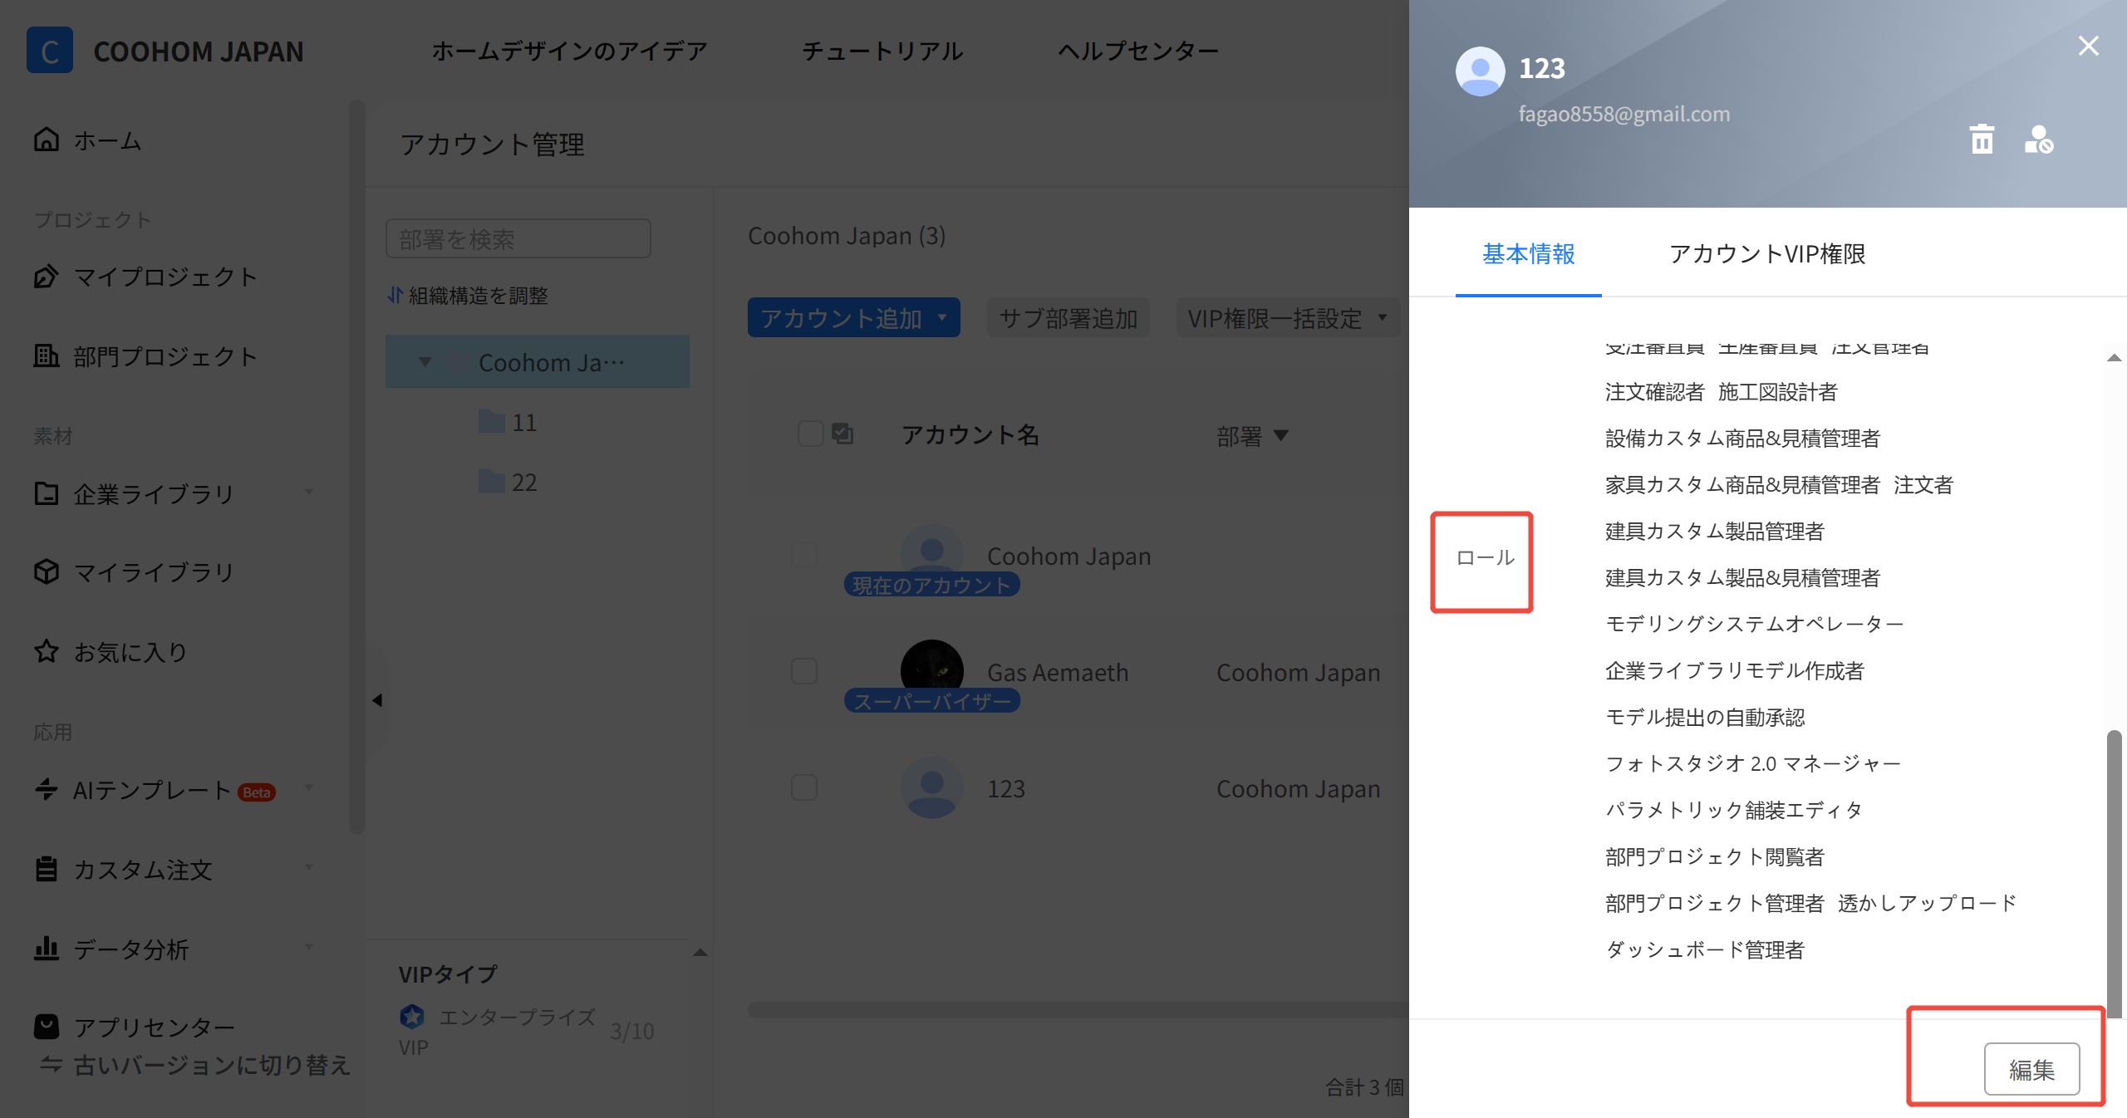The height and width of the screenshot is (1118, 2127).
Task: Click the disable user icon in panel header
Action: (x=2039, y=139)
